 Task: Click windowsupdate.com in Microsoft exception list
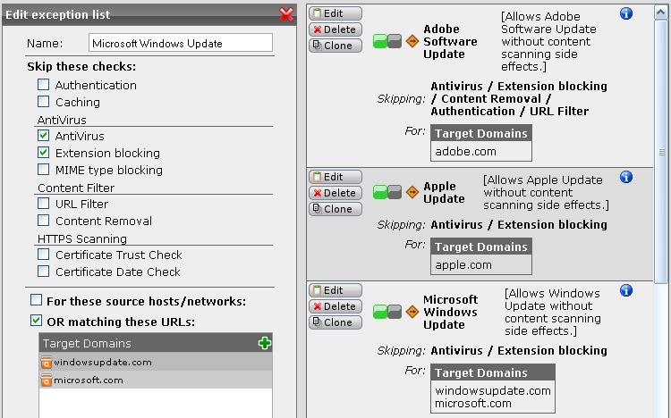tap(493, 390)
